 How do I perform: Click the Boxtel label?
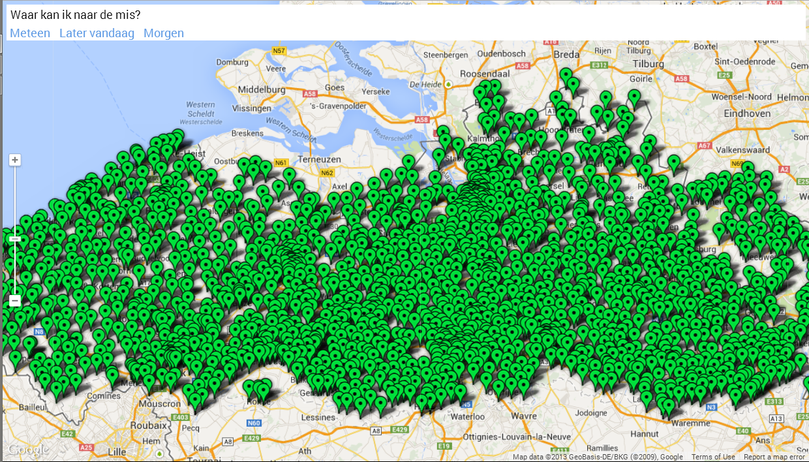(x=705, y=46)
